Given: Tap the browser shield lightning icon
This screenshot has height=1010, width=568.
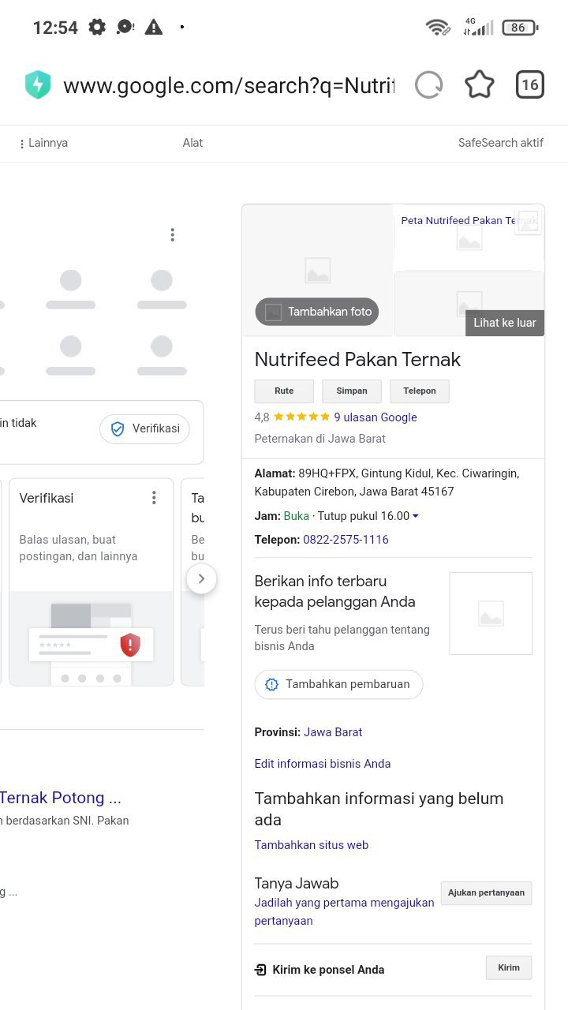Looking at the screenshot, I should point(38,85).
